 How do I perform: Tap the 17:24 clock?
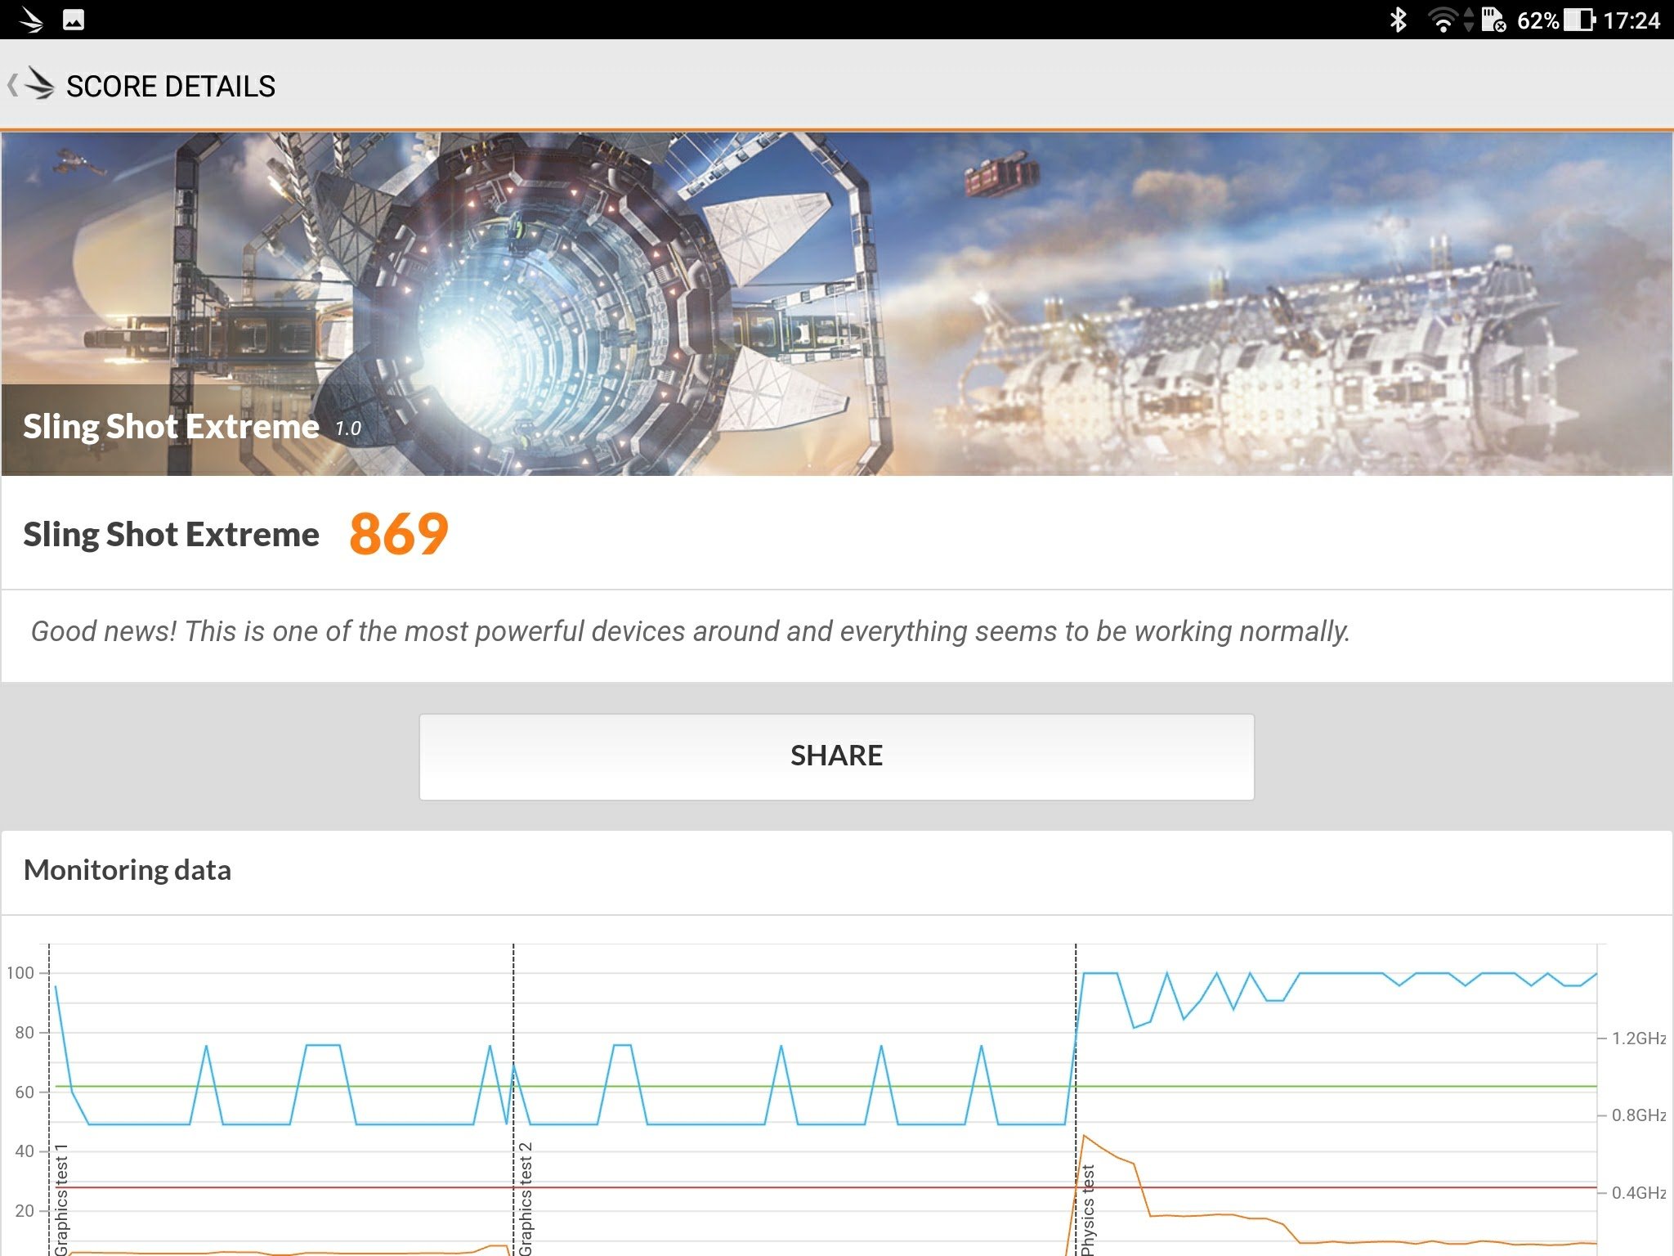[x=1631, y=20]
